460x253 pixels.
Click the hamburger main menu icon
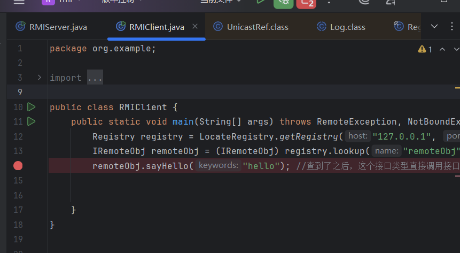pyautogui.click(x=19, y=2)
